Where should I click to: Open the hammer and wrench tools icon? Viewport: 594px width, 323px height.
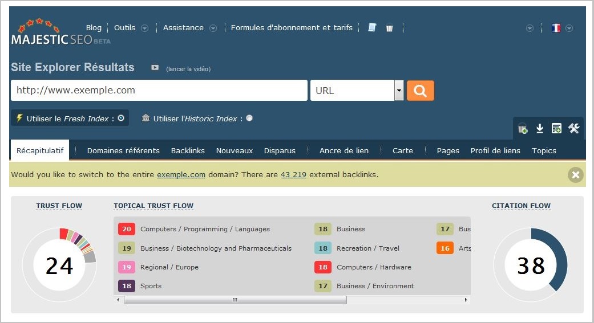click(x=573, y=128)
